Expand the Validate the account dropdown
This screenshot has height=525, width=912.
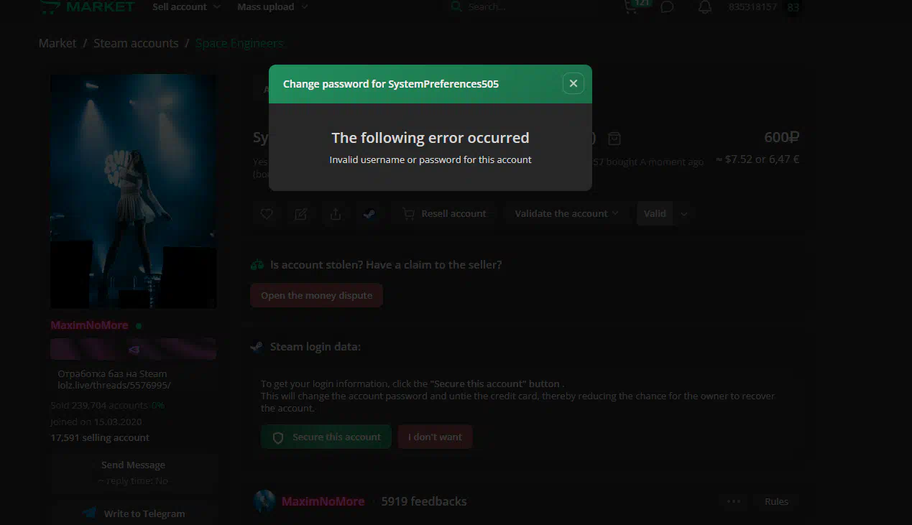tap(566, 213)
